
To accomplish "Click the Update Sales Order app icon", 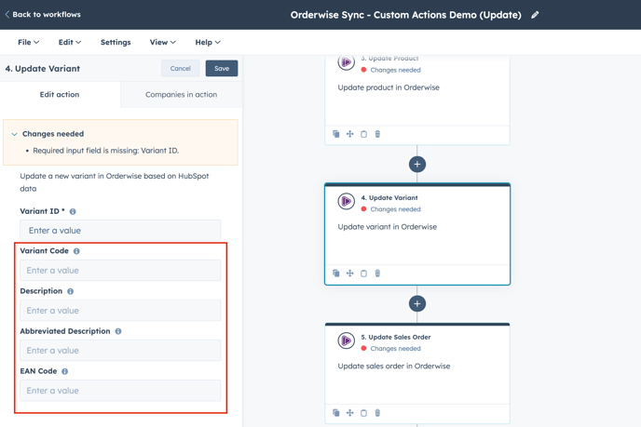I will [347, 340].
